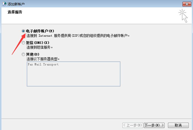Select Fax Mail Transport list entry
Screen dimensions: 193x130
click(x=43, y=65)
